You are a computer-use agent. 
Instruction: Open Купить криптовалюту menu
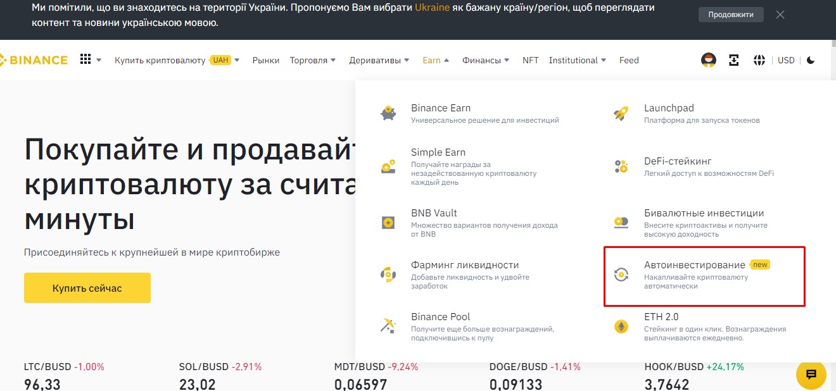(x=160, y=60)
